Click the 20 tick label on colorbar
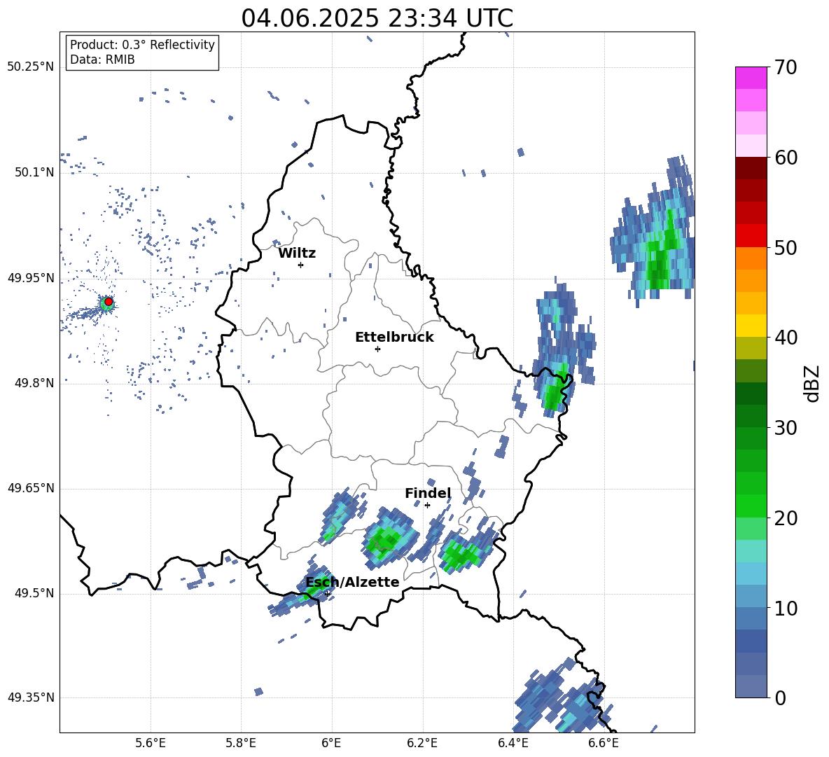Viewport: 829px width, 757px height. (x=786, y=518)
